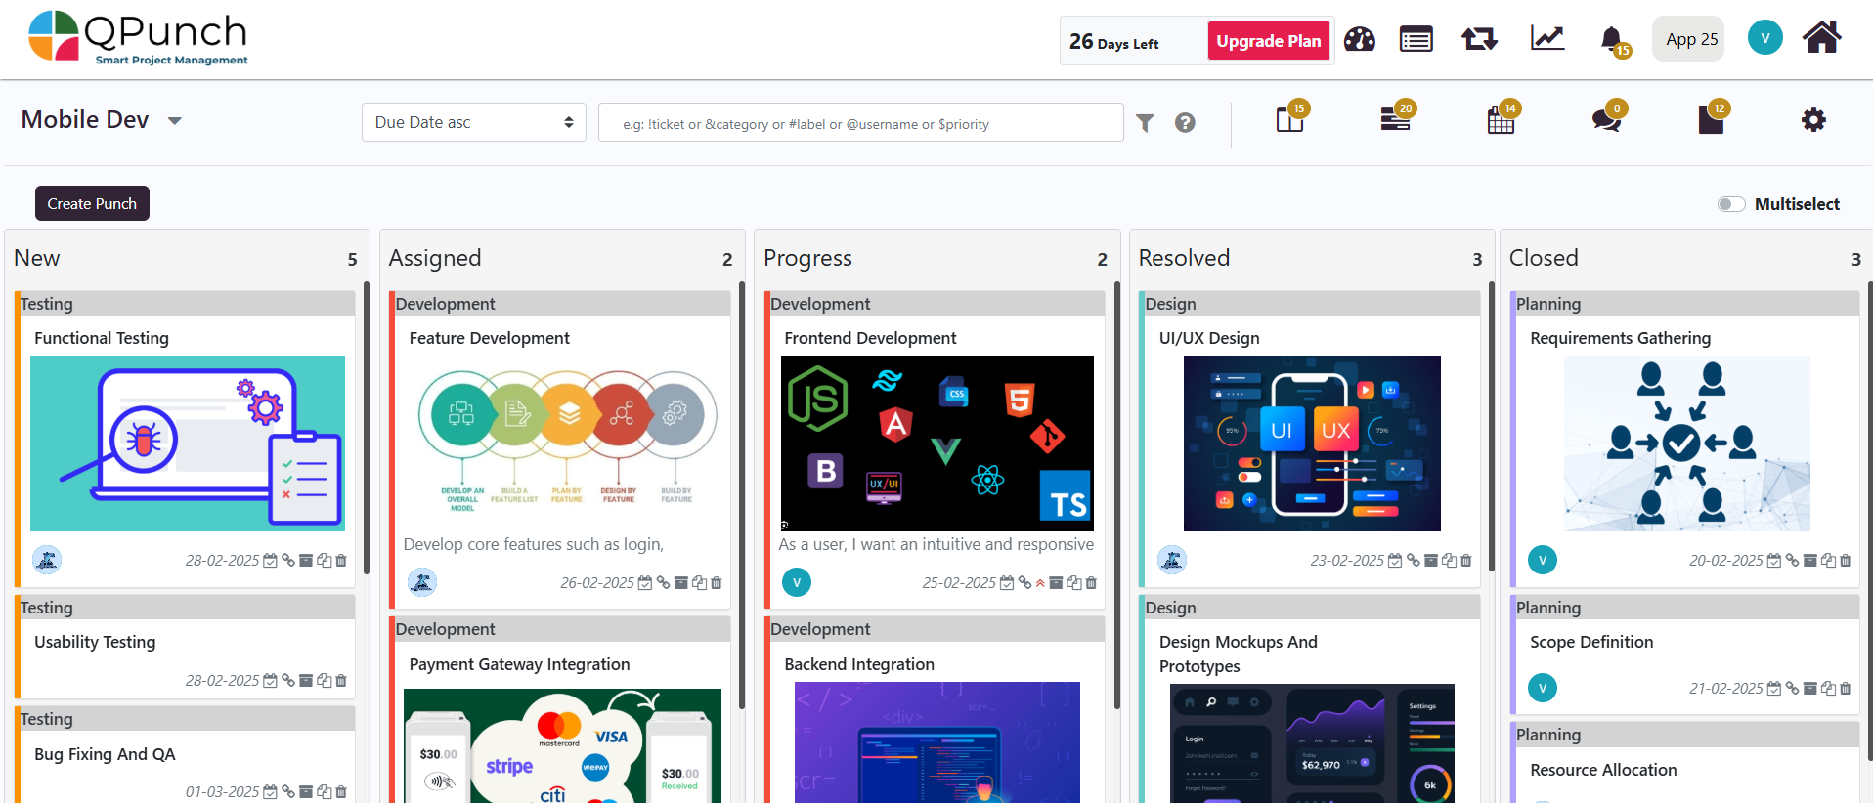The width and height of the screenshot is (1873, 803).
Task: Open the list view icon in header
Action: (1416, 39)
